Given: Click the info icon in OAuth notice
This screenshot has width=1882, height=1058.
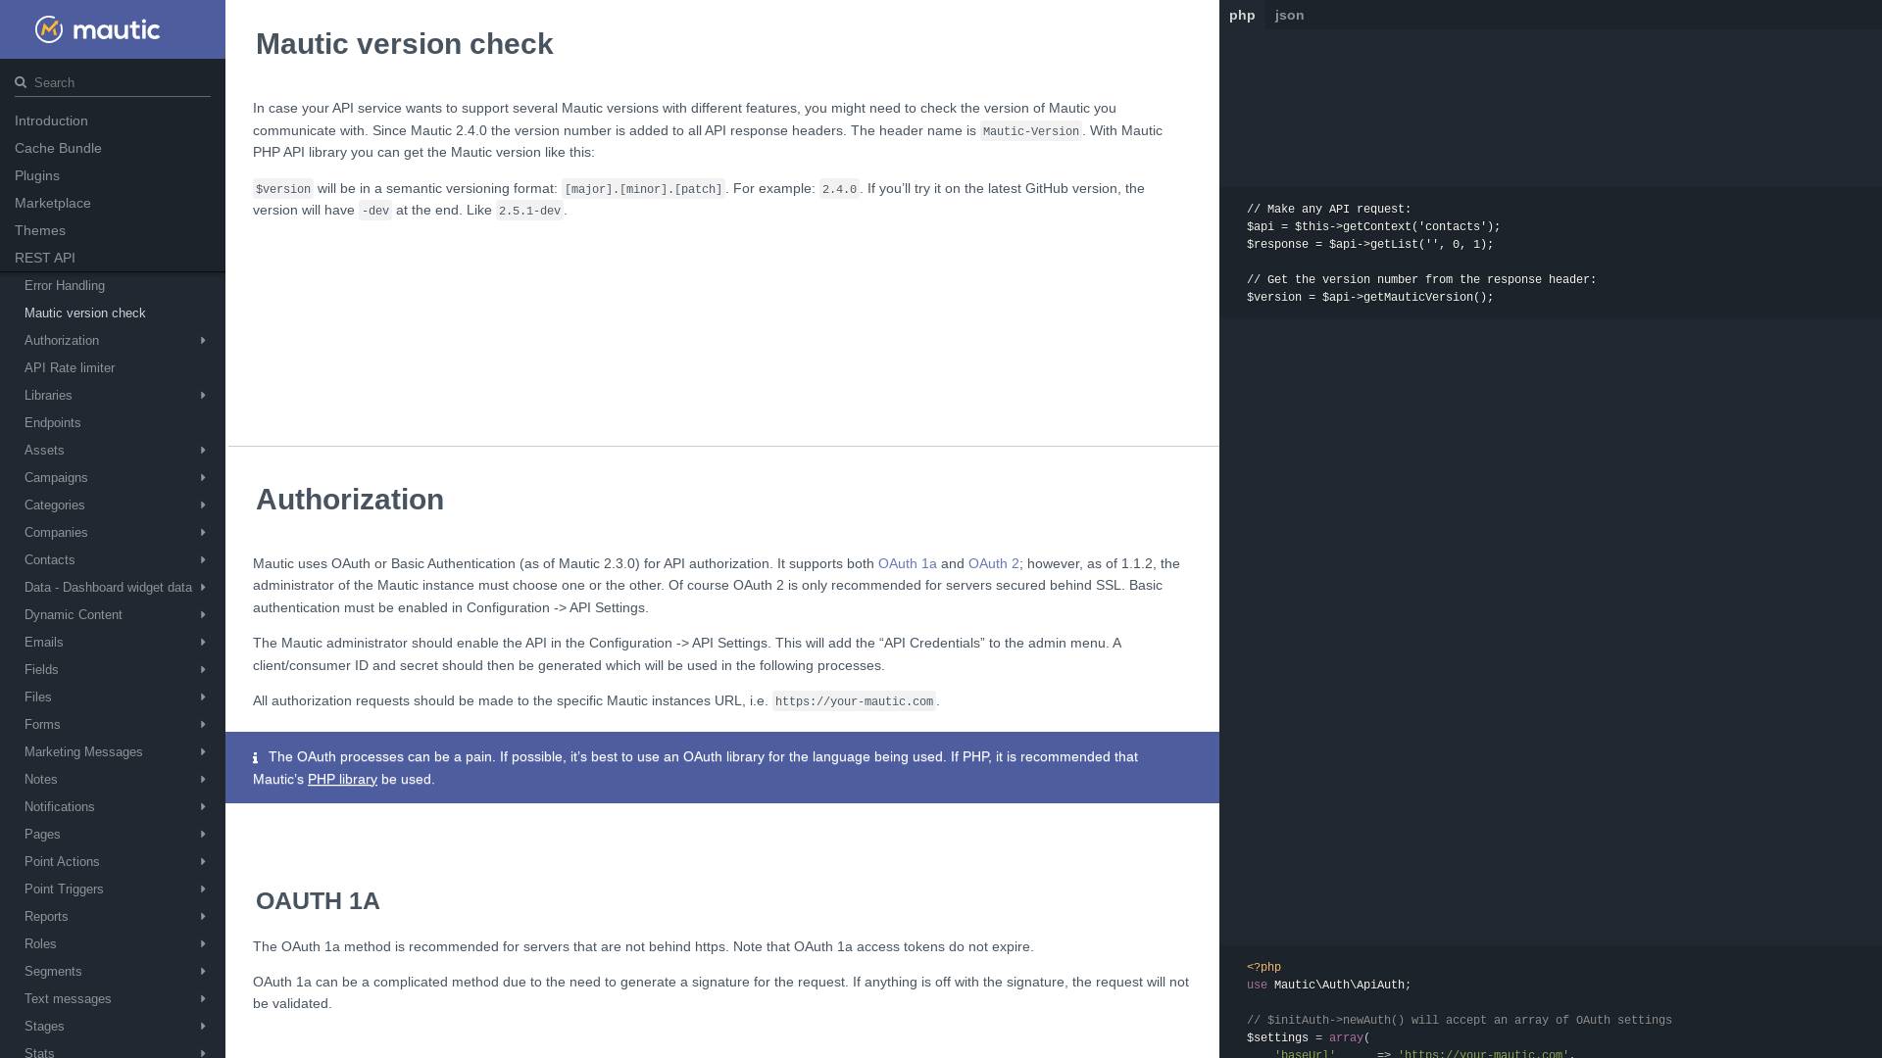Looking at the screenshot, I should point(256,758).
